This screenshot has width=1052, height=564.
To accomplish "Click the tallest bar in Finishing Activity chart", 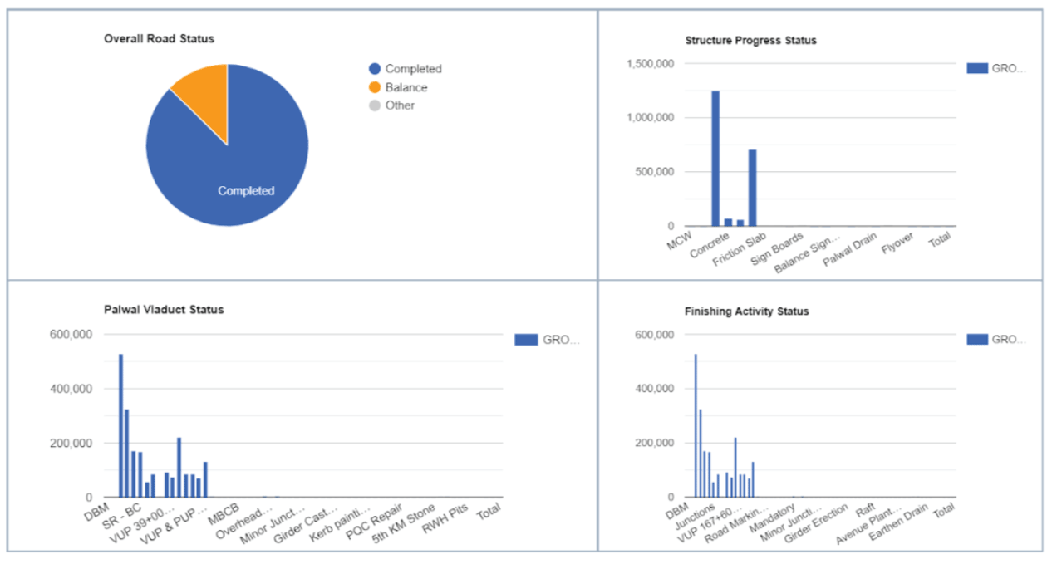I will [x=696, y=425].
